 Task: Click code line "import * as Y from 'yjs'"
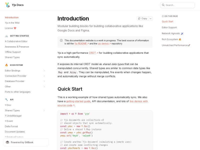click(75, 114)
